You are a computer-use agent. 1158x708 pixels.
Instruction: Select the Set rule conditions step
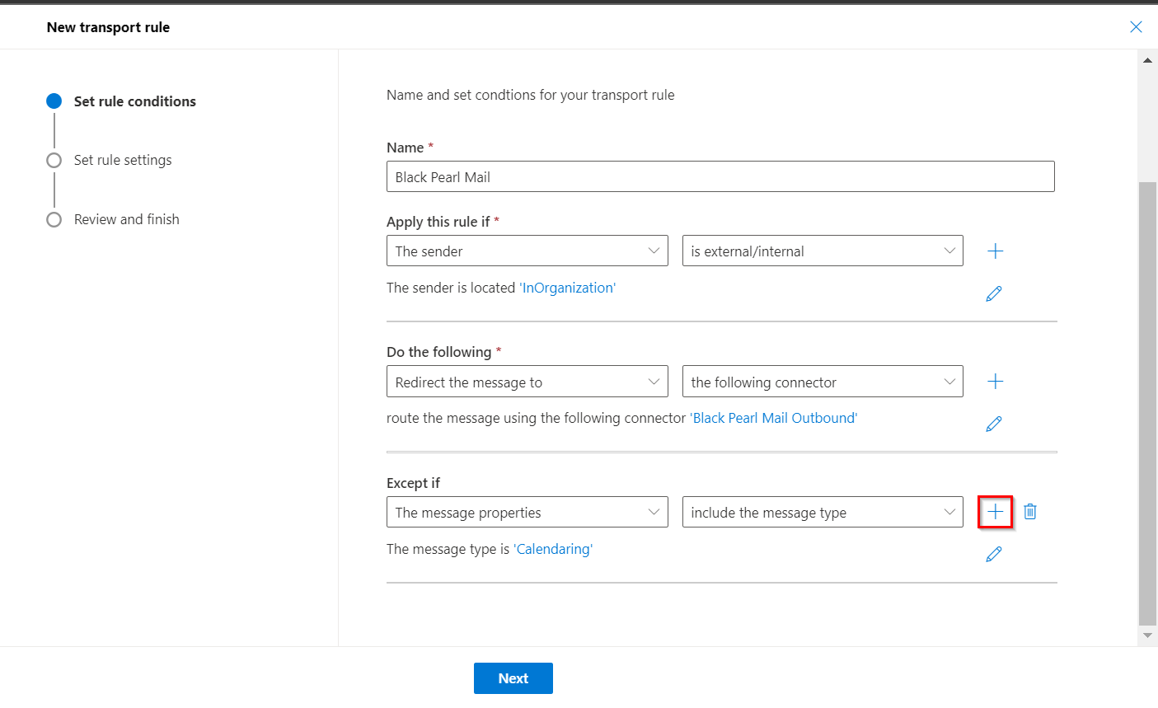(134, 101)
